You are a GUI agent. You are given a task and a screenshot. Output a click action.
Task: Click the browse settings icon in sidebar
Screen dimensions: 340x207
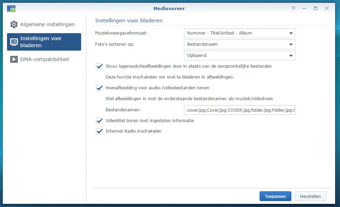14,42
